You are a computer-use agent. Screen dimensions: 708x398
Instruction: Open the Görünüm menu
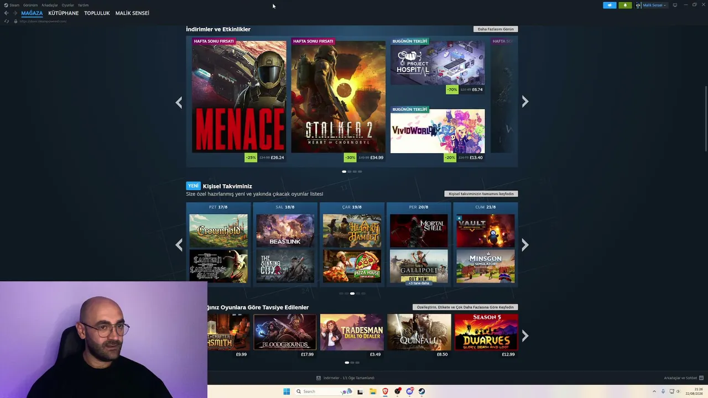point(30,5)
